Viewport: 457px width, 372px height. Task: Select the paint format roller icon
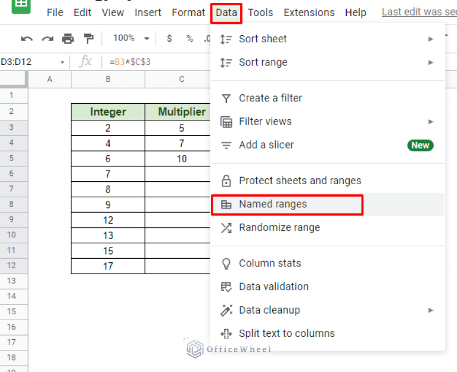[89, 39]
